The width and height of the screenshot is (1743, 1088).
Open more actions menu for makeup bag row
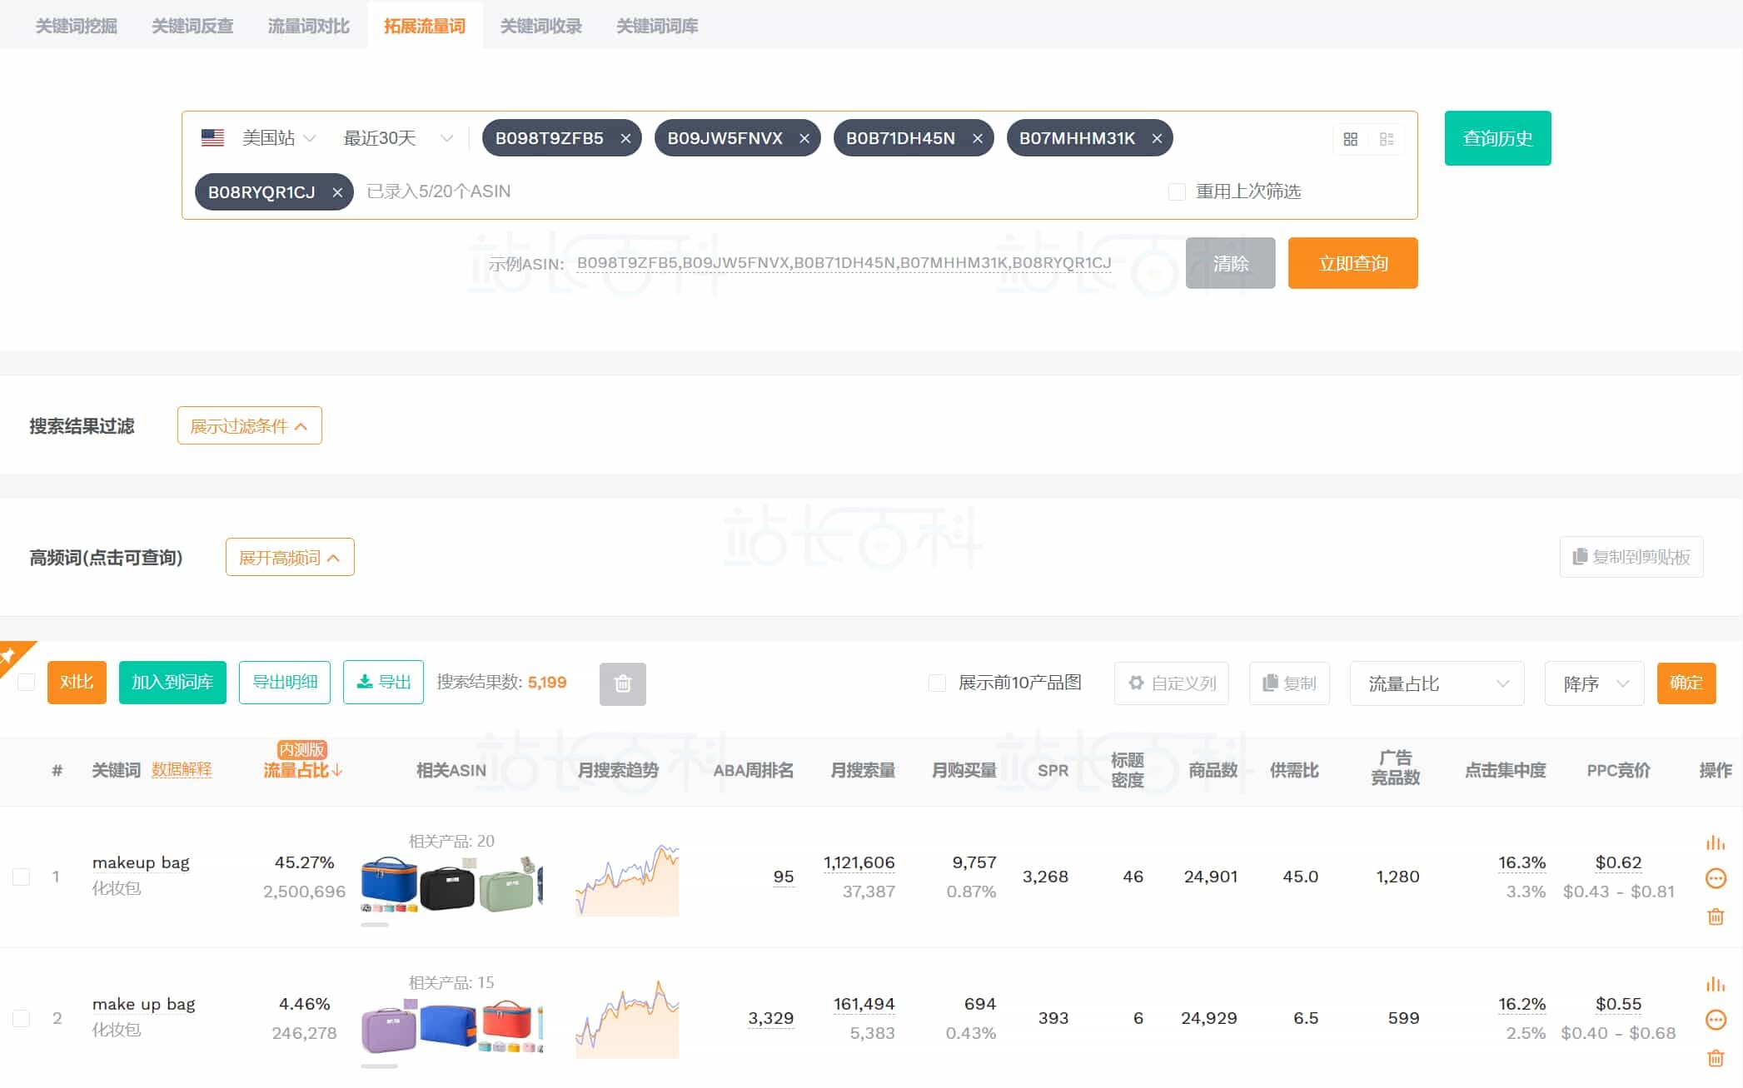pyautogui.click(x=1716, y=877)
